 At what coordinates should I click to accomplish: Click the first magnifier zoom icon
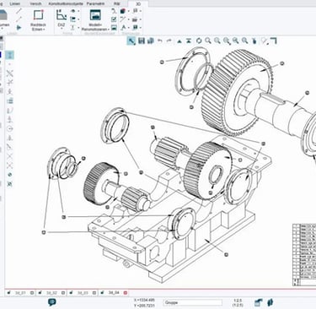click(208, 41)
